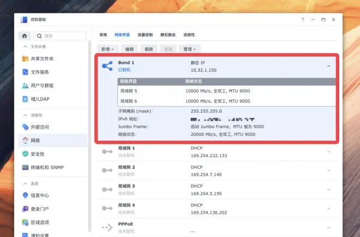The image size is (360, 237).
Task: Click the PPPoE arrow icon
Action: 107,227
